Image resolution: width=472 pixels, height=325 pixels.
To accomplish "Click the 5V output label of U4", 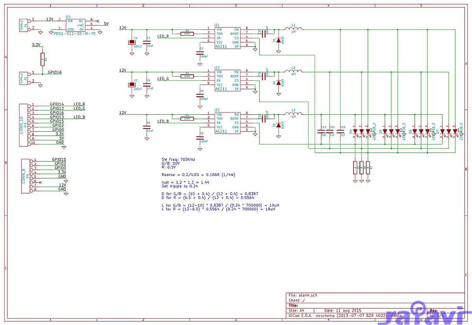I will click(x=106, y=24).
